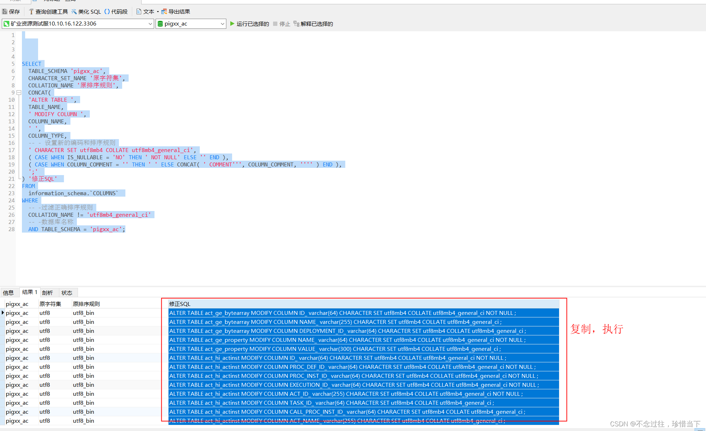Switch to the 信息 tab
The image size is (706, 431).
8,293
